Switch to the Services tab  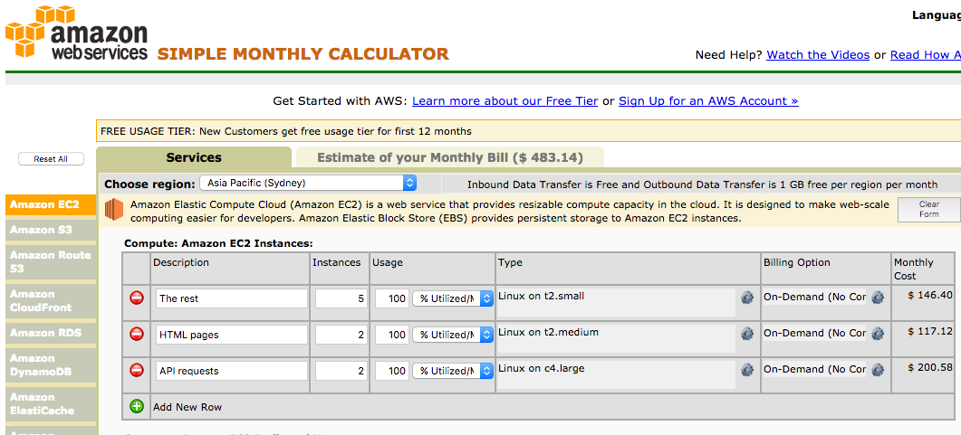point(194,158)
